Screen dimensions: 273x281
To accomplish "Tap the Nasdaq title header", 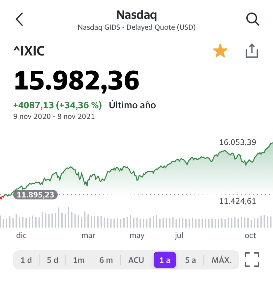I will tap(136, 15).
